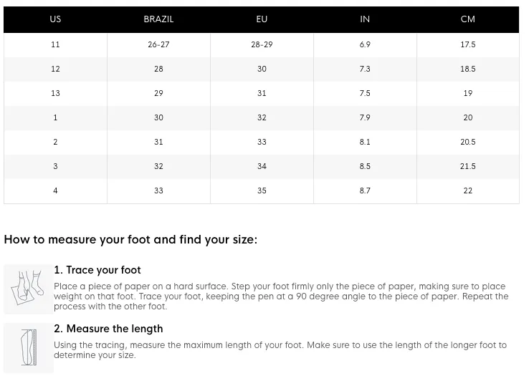
Task: Click the IN column header
Action: click(365, 19)
